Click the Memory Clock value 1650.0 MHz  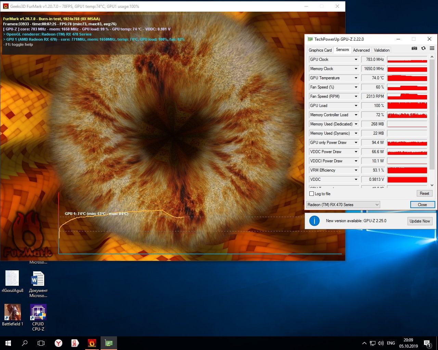coord(373,69)
